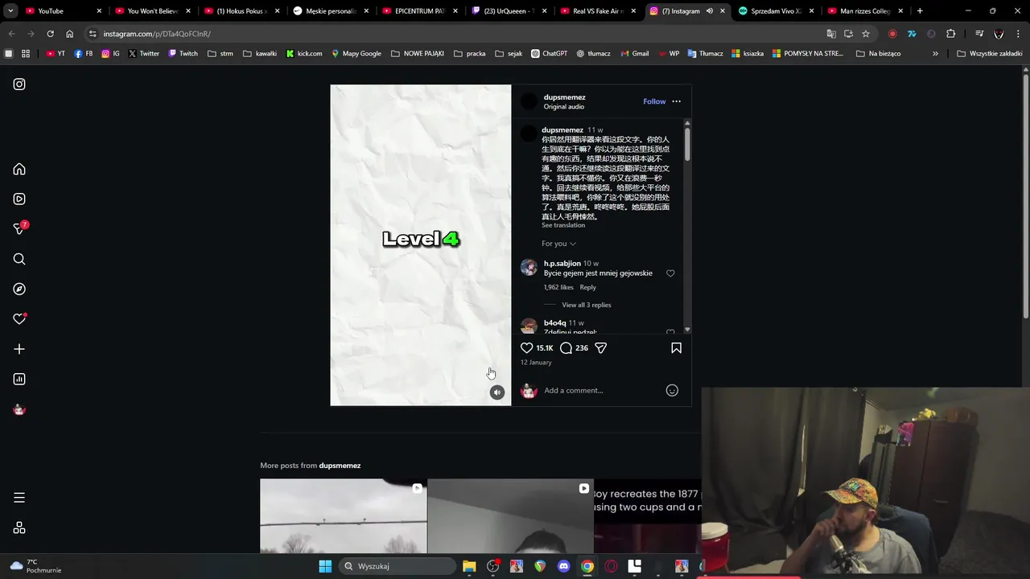The width and height of the screenshot is (1030, 579).
Task: Mute the Instagram tab audio icon
Action: coord(709,11)
